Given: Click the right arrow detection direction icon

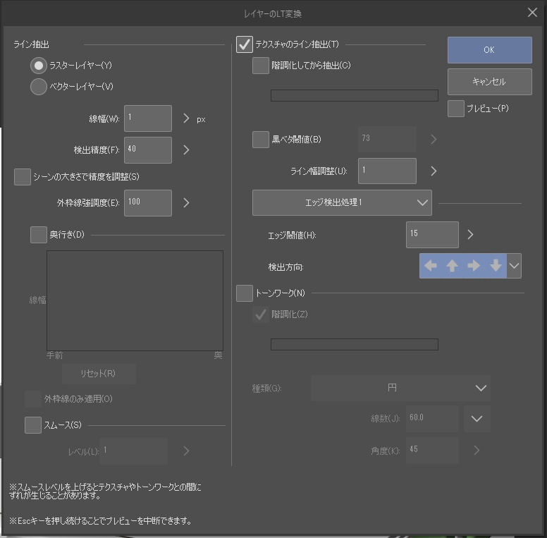Looking at the screenshot, I should 474,266.
